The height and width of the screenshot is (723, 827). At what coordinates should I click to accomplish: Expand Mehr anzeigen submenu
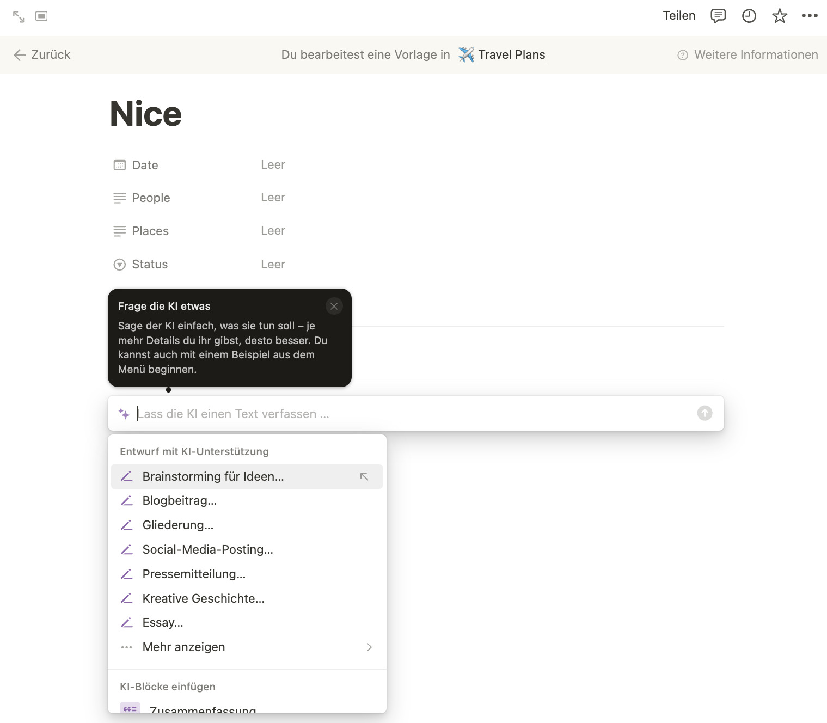(x=183, y=647)
